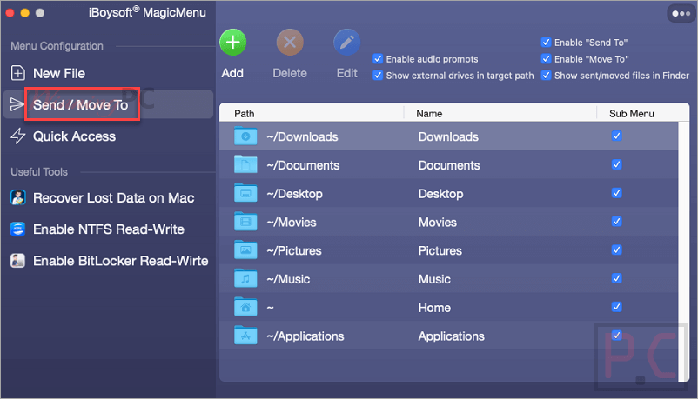This screenshot has width=698, height=399.
Task: Click the Enable BitLocker Read-Wirte icon
Action: 17,260
